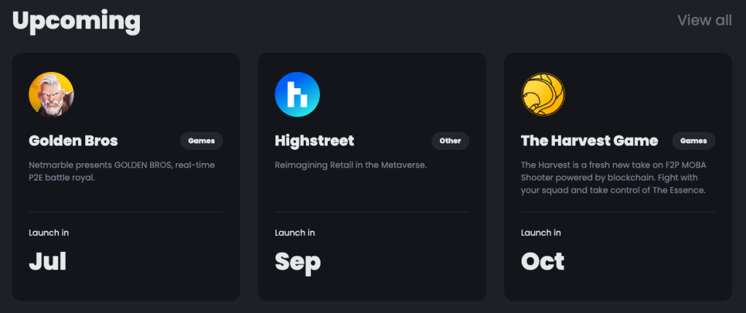The image size is (746, 313).
Task: Open The Harvest Game project title
Action: tap(589, 140)
